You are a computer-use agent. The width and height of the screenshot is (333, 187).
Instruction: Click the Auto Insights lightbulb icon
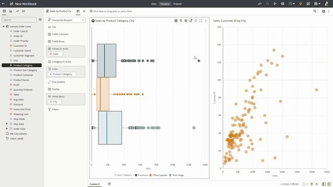click(301, 4)
